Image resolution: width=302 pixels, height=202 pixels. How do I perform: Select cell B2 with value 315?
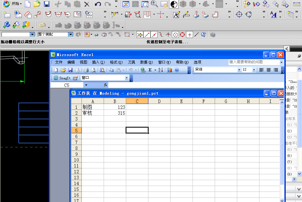(x=115, y=113)
